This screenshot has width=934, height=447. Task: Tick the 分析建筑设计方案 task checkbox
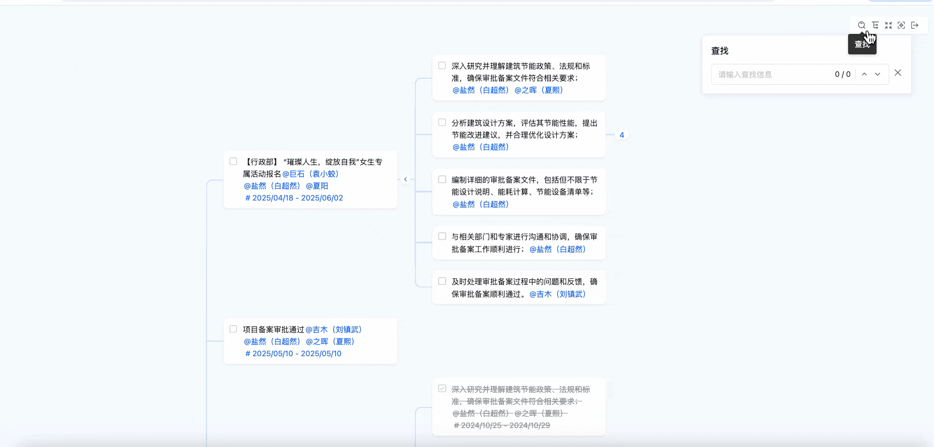(442, 122)
